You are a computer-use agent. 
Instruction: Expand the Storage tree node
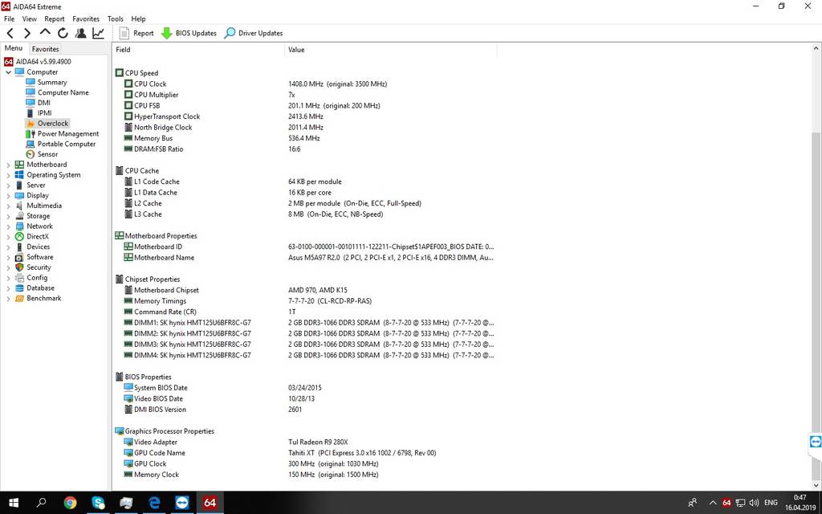tap(8, 216)
